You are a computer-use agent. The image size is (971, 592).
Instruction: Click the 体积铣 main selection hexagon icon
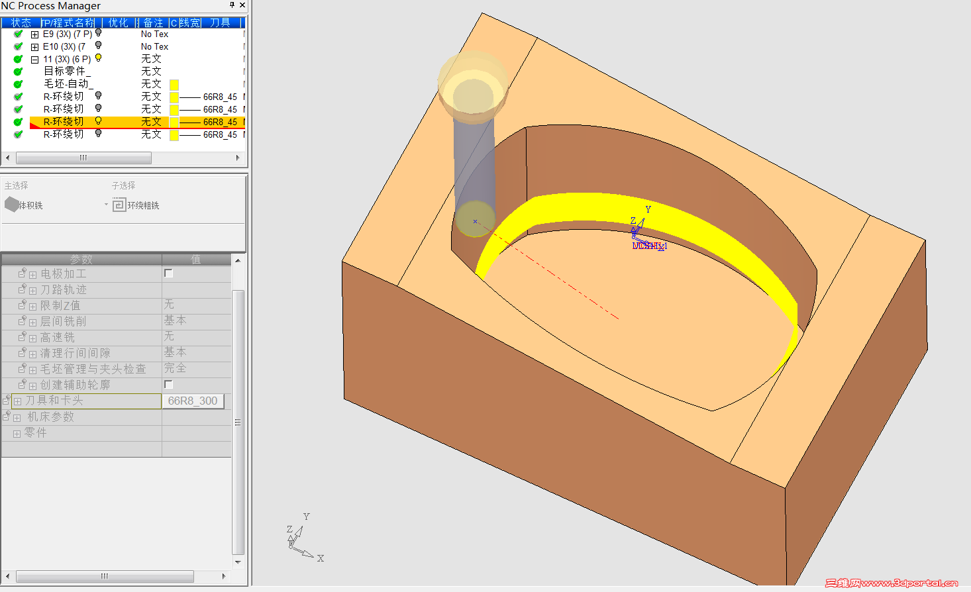point(12,205)
